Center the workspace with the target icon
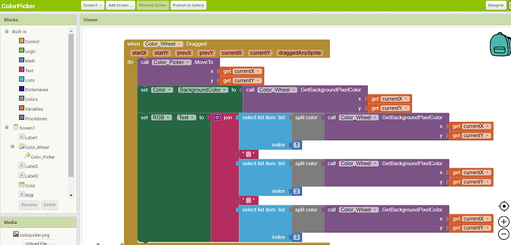The height and width of the screenshot is (245, 511). [504, 206]
